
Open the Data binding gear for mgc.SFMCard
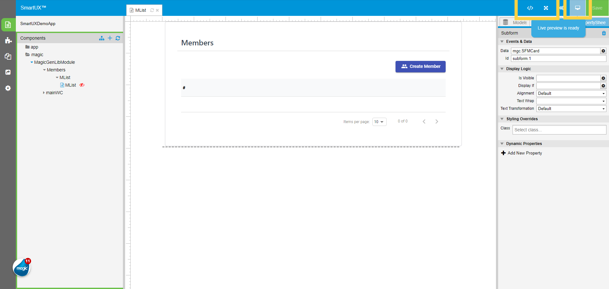603,51
